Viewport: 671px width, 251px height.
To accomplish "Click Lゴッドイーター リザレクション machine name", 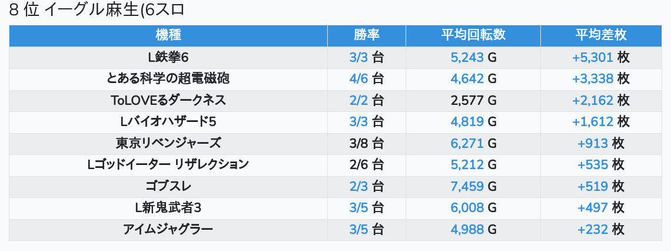I will pos(168,165).
